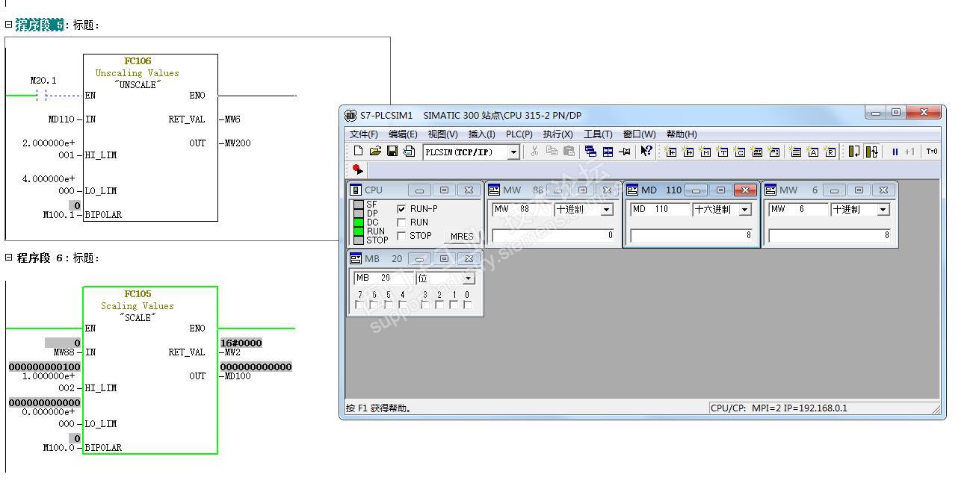Open the 文件(F) menu
Screen dimensions: 979x489
pos(364,134)
